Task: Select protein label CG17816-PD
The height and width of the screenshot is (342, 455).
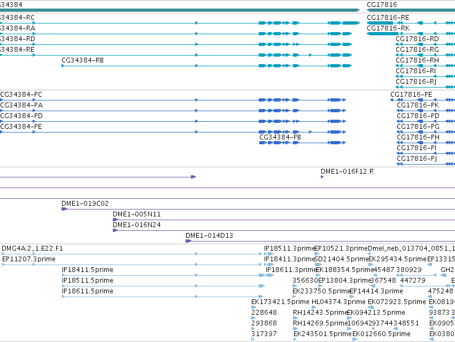Action: pos(418,116)
